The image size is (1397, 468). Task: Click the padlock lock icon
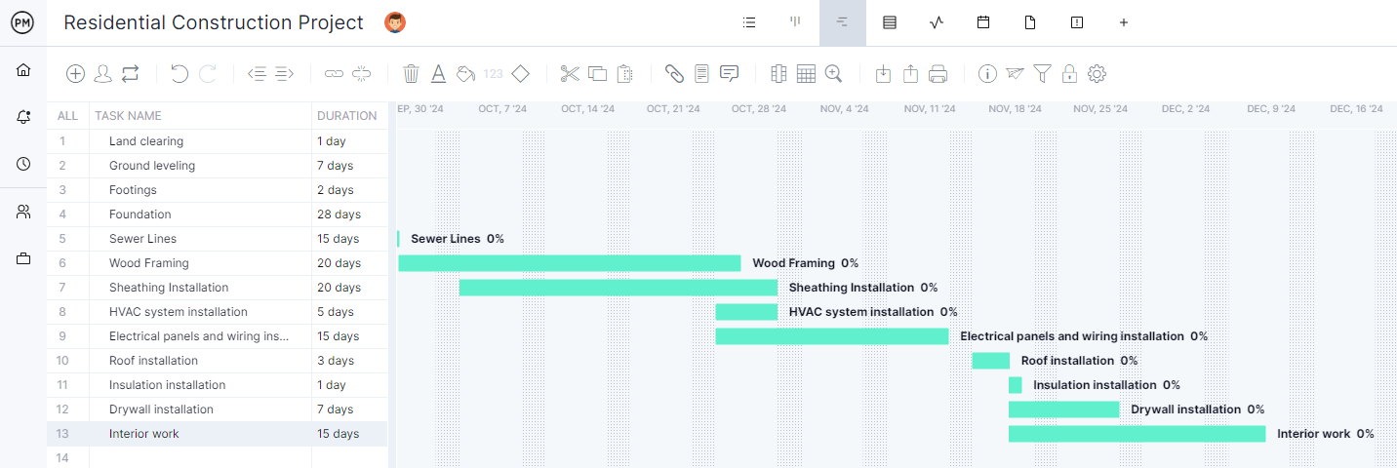1069,73
